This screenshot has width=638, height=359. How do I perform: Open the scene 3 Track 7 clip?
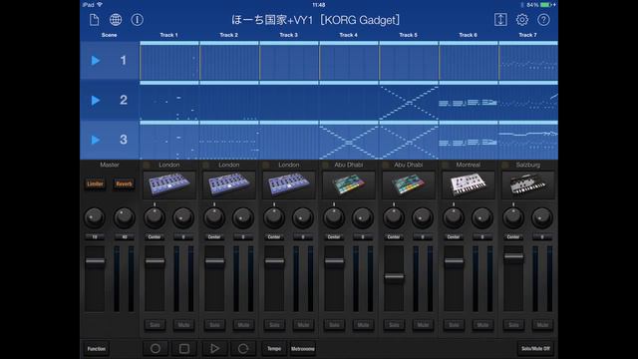[x=528, y=142]
